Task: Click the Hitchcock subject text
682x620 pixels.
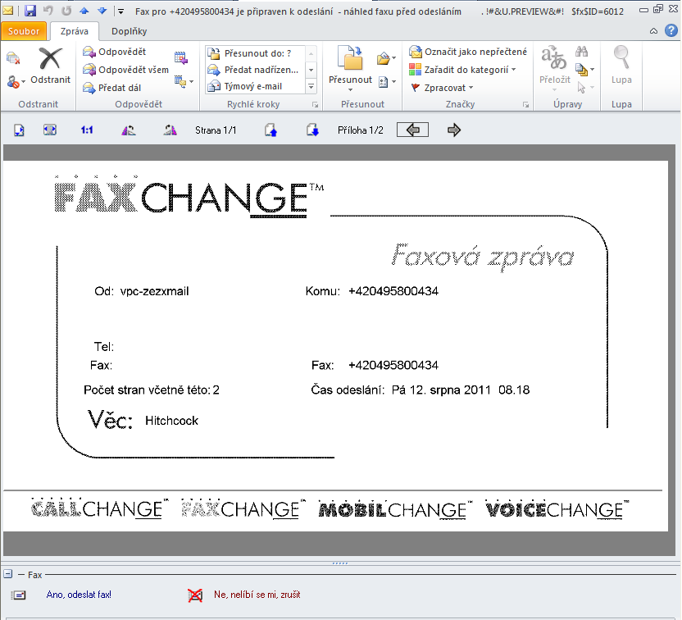Action: coord(171,421)
